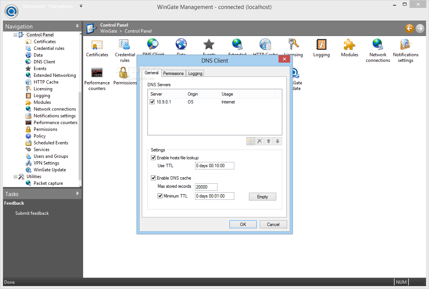
Task: Open title bar dropdown arrow
Action: click(81, 6)
